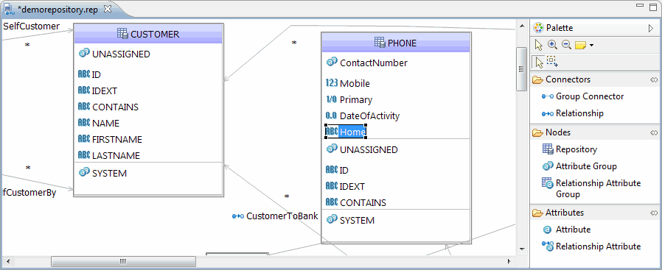Click PHONE's UNASSIGNED attribute group
662x270 pixels.
click(362, 149)
